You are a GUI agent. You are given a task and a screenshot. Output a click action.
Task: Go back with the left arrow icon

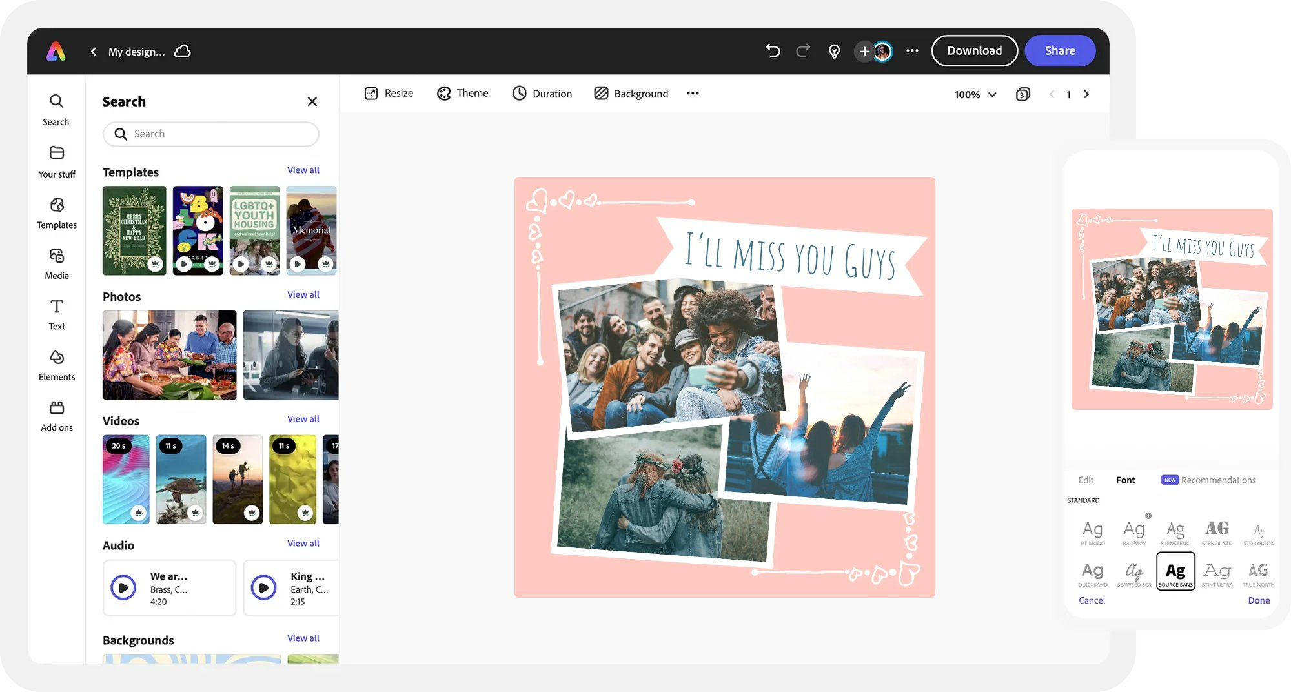click(94, 51)
